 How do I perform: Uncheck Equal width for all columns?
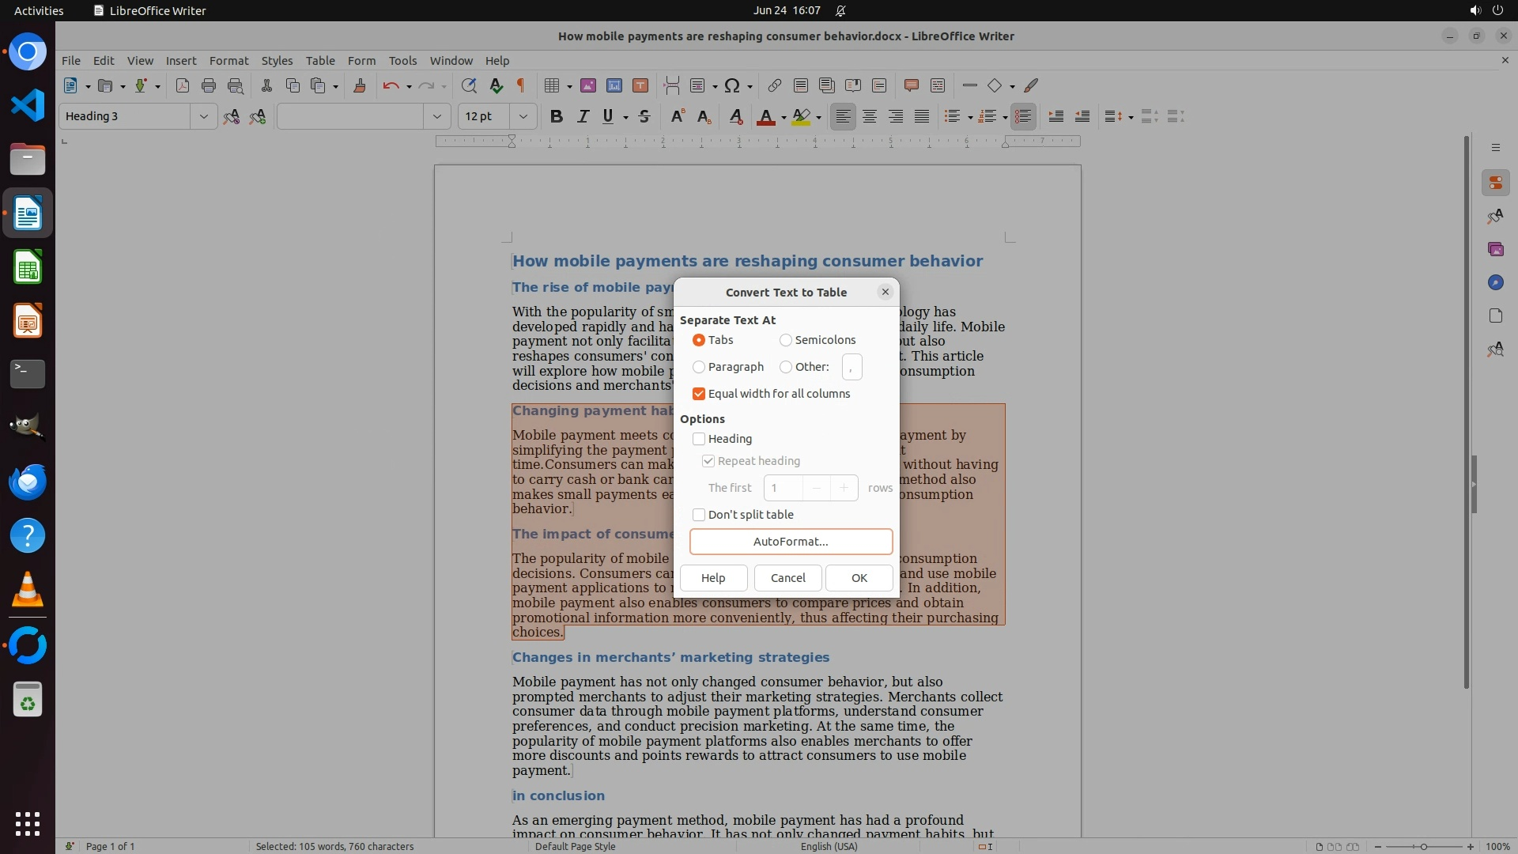[699, 394]
